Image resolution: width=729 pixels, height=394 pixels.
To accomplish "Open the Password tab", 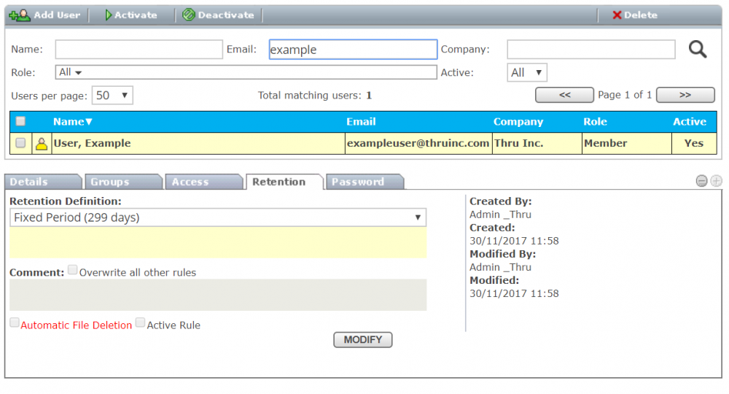I will 362,182.
